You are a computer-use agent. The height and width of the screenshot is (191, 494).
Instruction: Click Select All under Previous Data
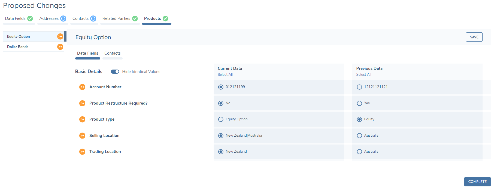[363, 74]
